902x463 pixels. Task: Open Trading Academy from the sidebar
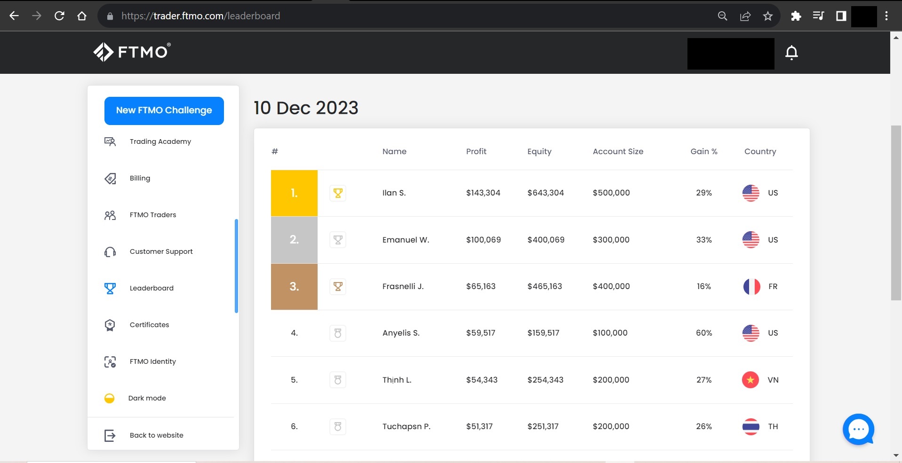pyautogui.click(x=160, y=141)
